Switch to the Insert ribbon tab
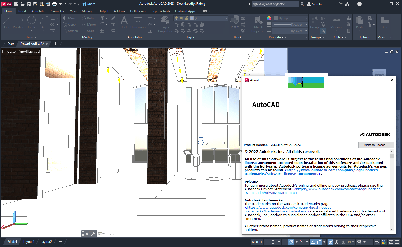This screenshot has width=402, height=247. click(22, 11)
